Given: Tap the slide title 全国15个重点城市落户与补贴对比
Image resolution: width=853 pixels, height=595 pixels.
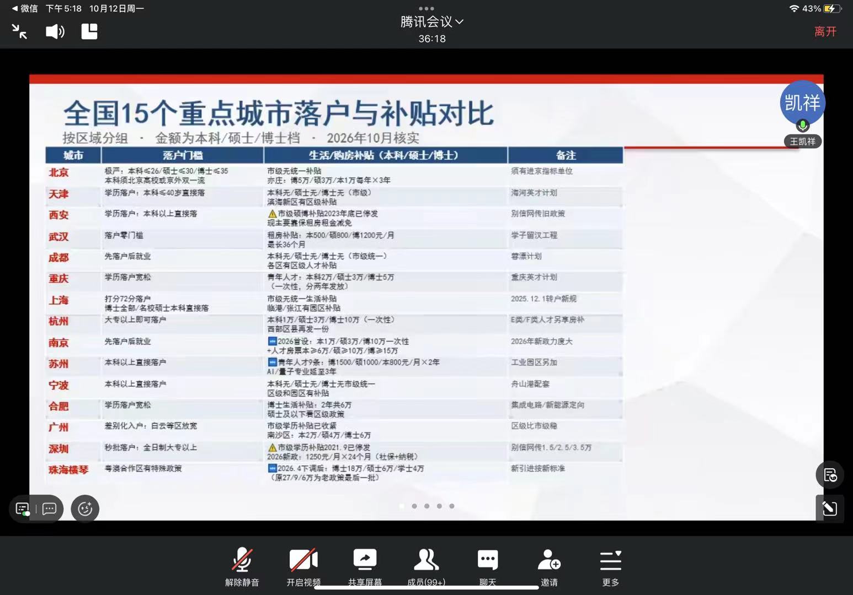Looking at the screenshot, I should point(278,113).
